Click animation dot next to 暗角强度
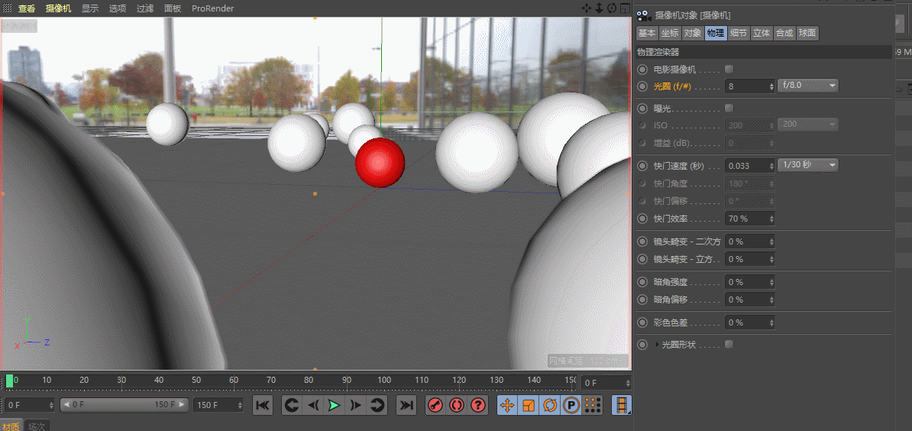 pyautogui.click(x=642, y=282)
